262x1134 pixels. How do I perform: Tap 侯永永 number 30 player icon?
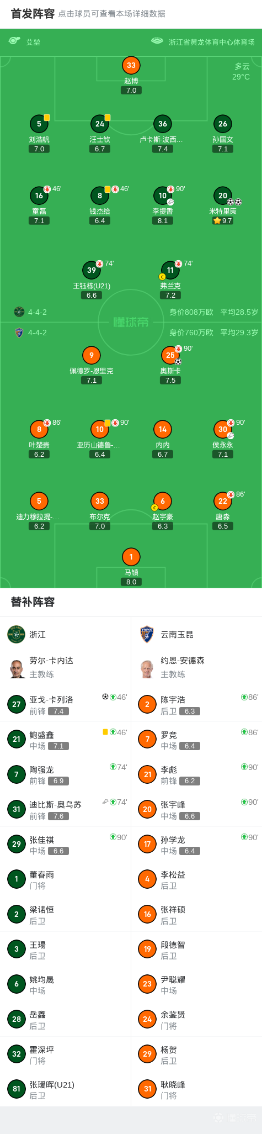(222, 429)
